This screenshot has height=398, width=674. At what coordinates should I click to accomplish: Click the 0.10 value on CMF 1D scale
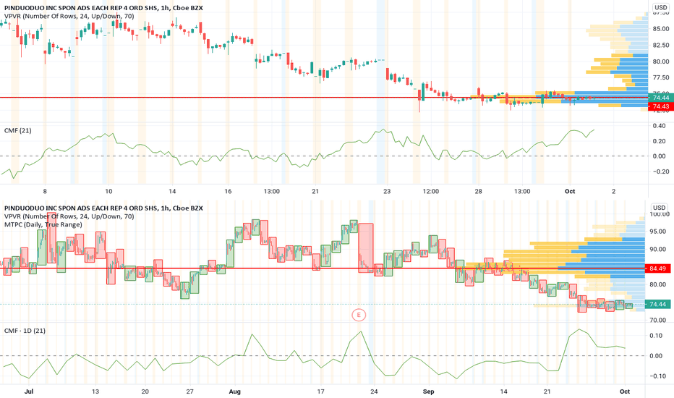click(656, 336)
